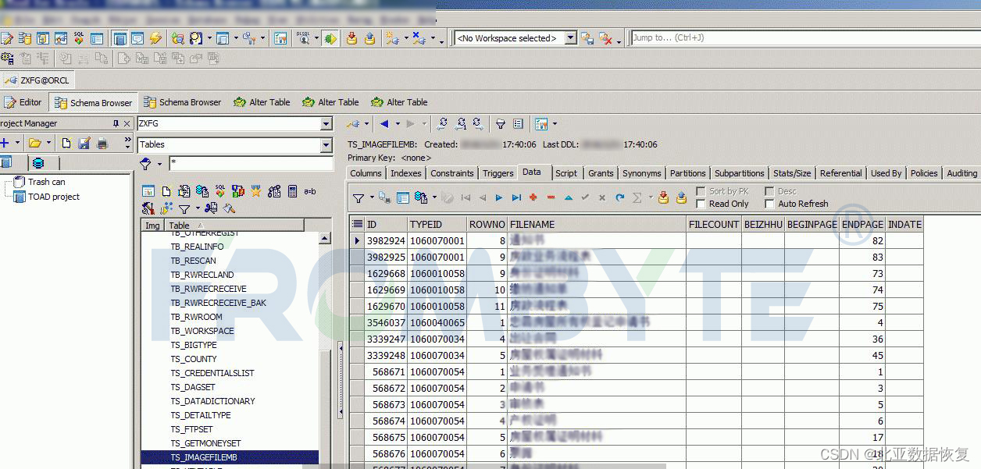Expand Project Manager toolbar overflow chevron
981x469 pixels.
(127, 144)
